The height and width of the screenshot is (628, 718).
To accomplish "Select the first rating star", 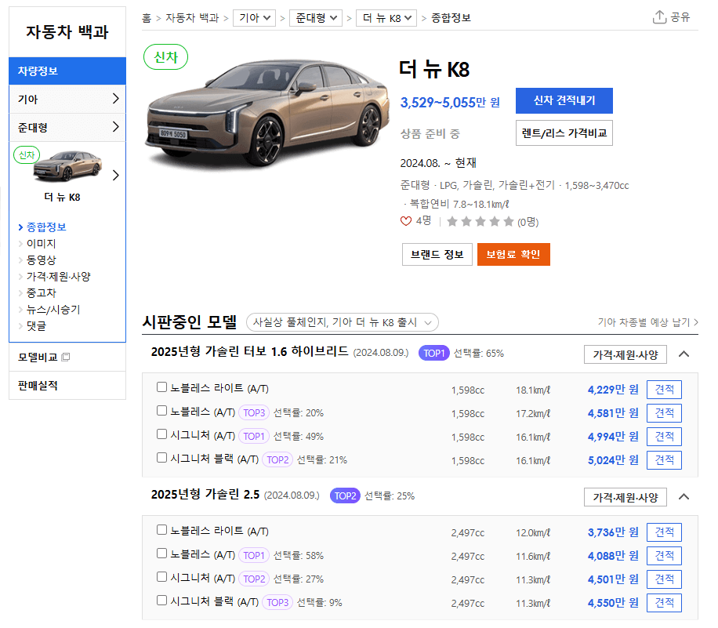I will [453, 223].
